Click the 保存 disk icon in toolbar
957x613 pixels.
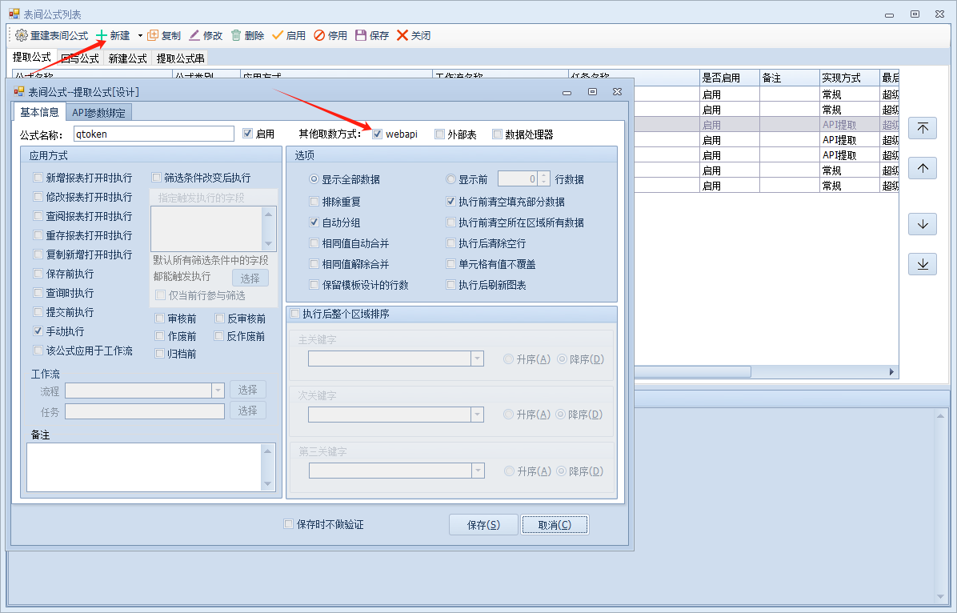(x=361, y=36)
